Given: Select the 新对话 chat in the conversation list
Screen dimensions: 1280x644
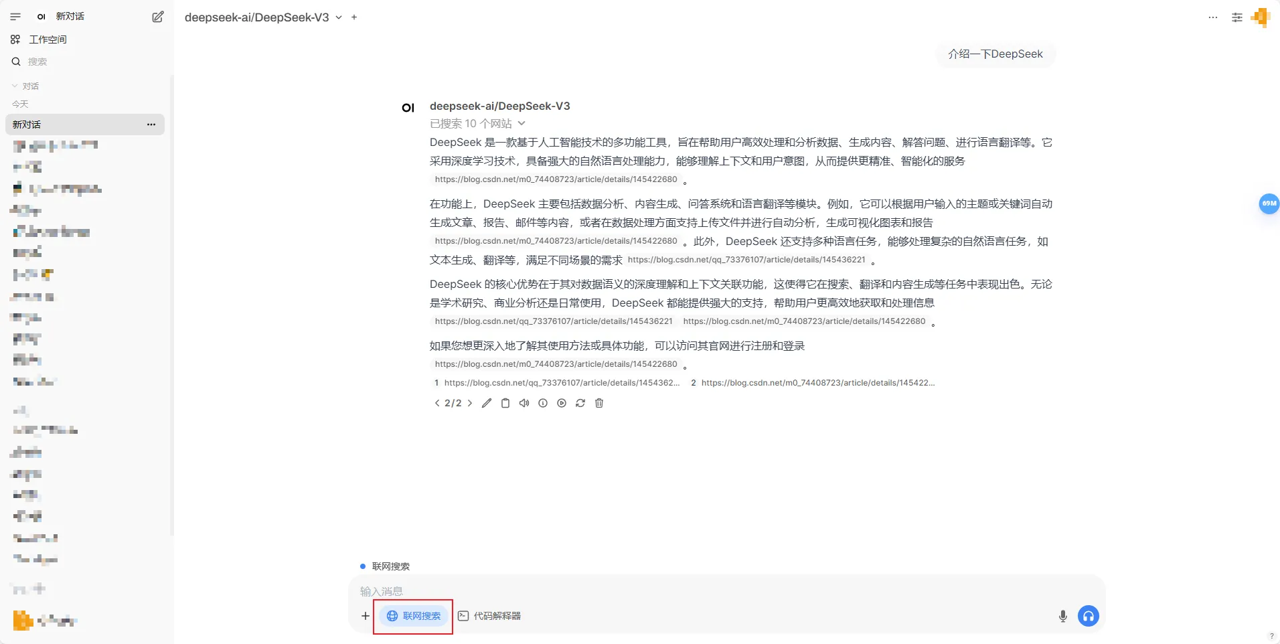Looking at the screenshot, I should 85,125.
